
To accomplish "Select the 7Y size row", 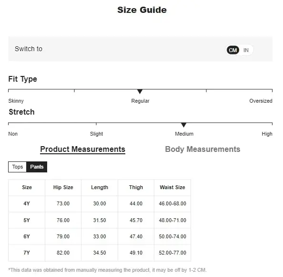I will click(100, 253).
